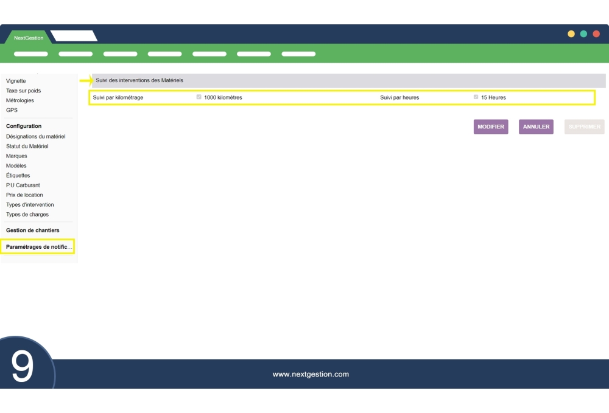Click the MODIFIER button
609x413 pixels.
[x=491, y=127]
